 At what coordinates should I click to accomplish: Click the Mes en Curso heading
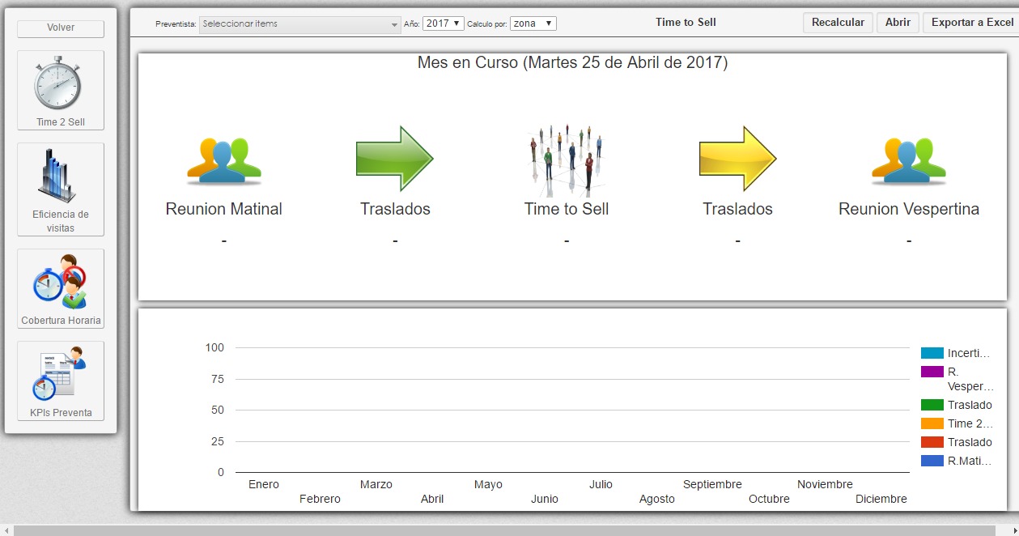(572, 62)
